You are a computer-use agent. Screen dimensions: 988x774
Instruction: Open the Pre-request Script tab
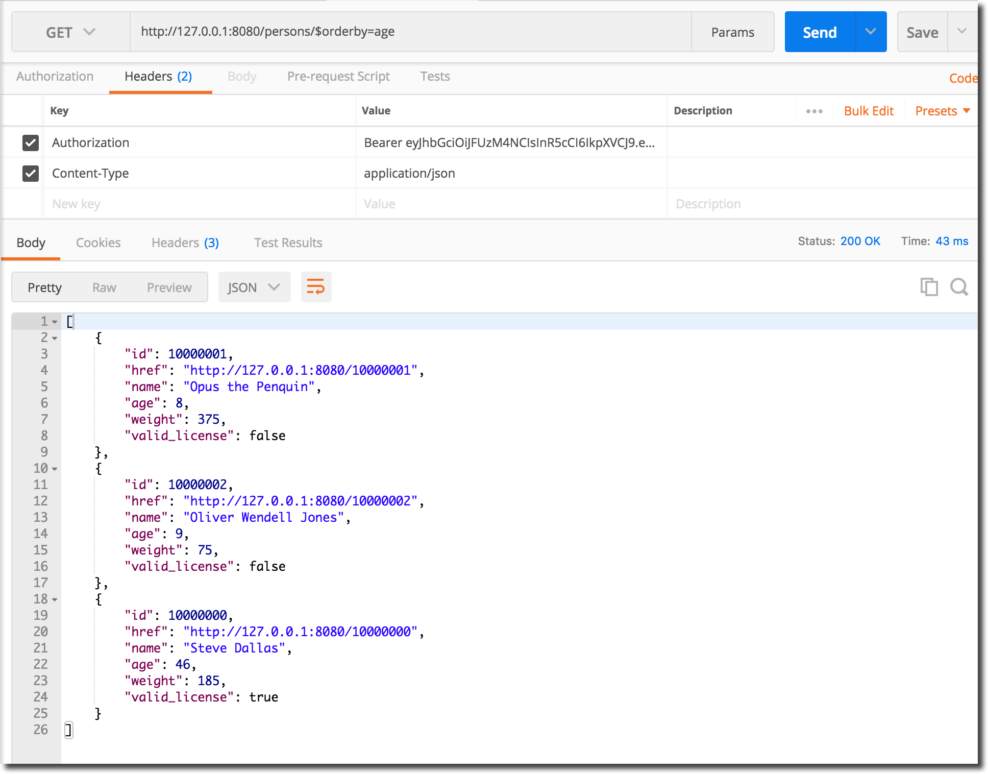pos(338,77)
